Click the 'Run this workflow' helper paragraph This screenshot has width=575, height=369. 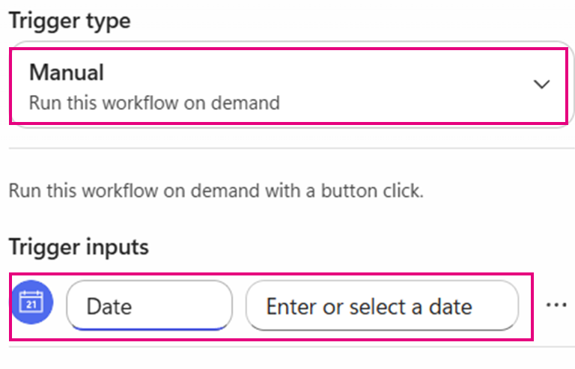coord(216,191)
